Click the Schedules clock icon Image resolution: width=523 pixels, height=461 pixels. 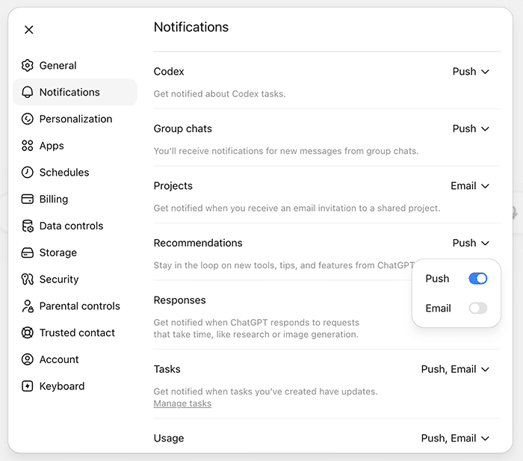pyautogui.click(x=28, y=172)
